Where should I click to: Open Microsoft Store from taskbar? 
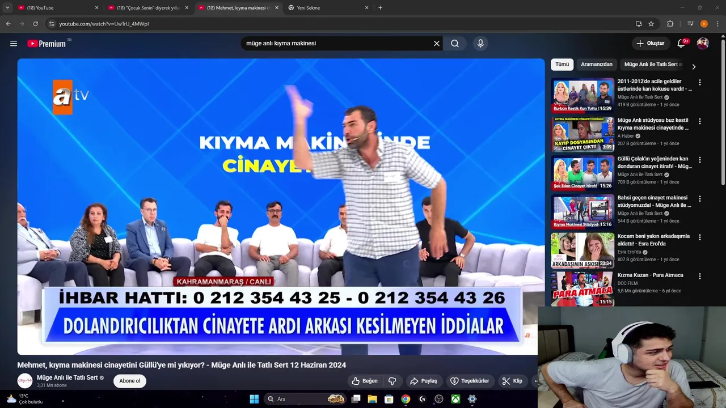pos(389,399)
